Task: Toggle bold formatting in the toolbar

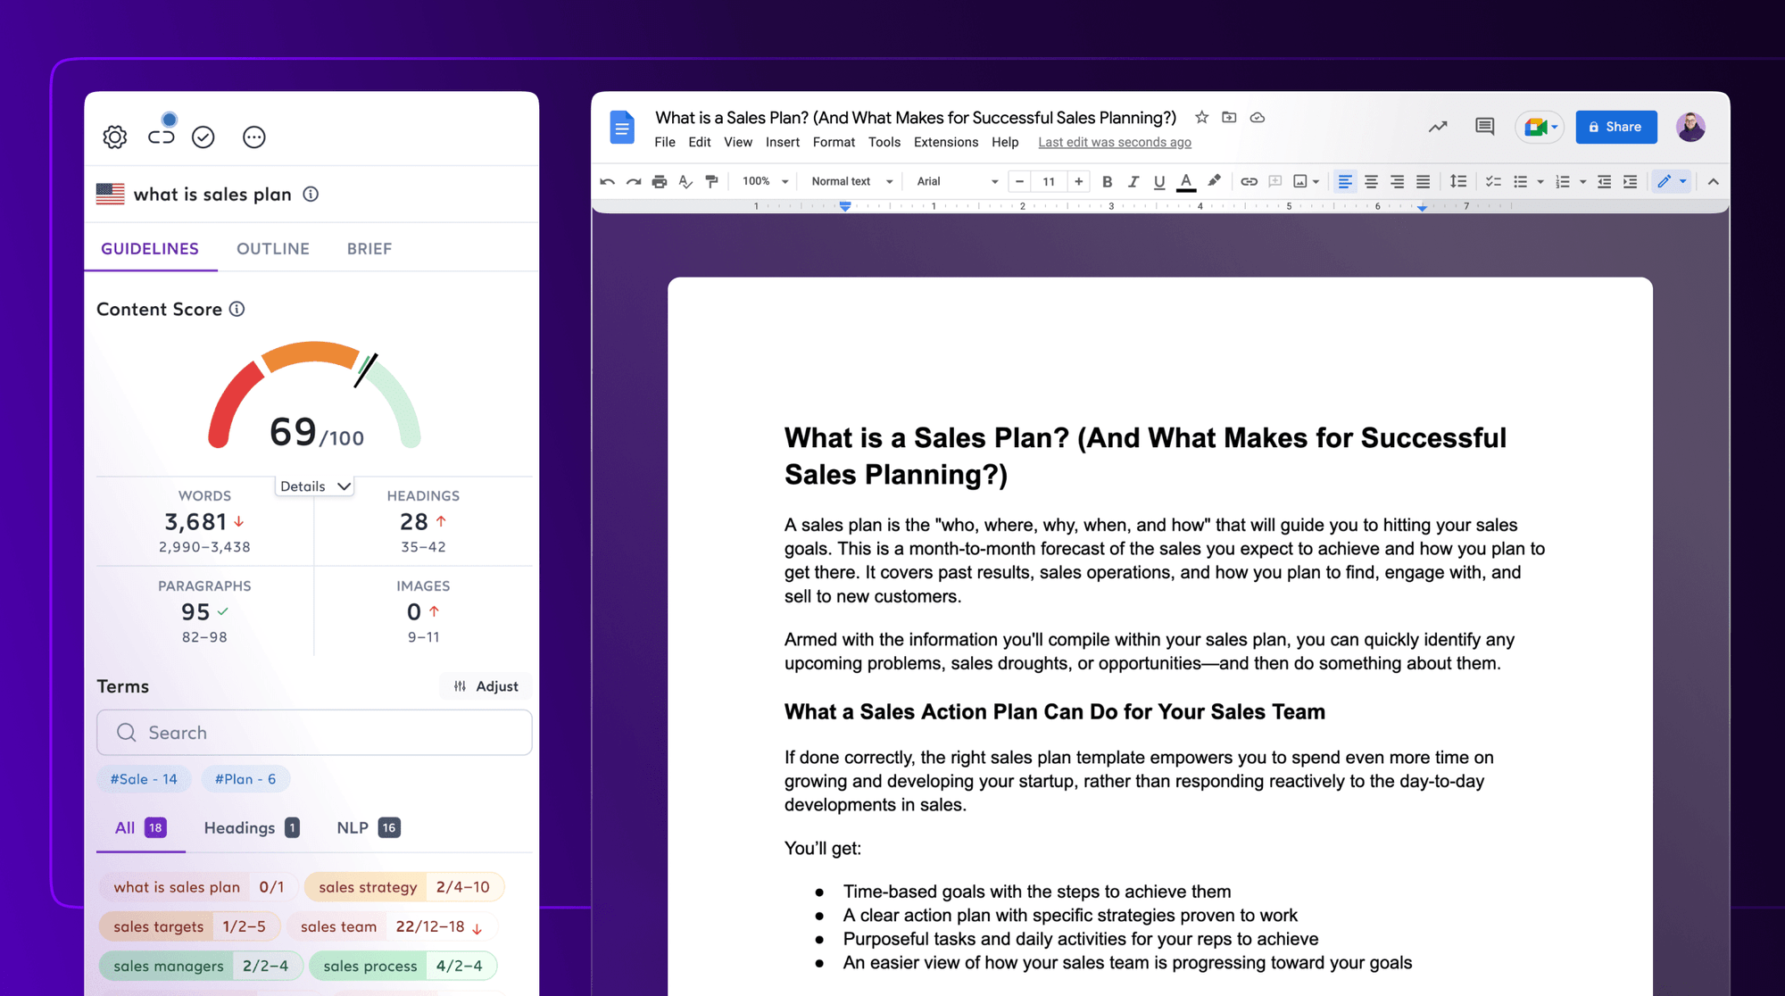Action: point(1108,181)
